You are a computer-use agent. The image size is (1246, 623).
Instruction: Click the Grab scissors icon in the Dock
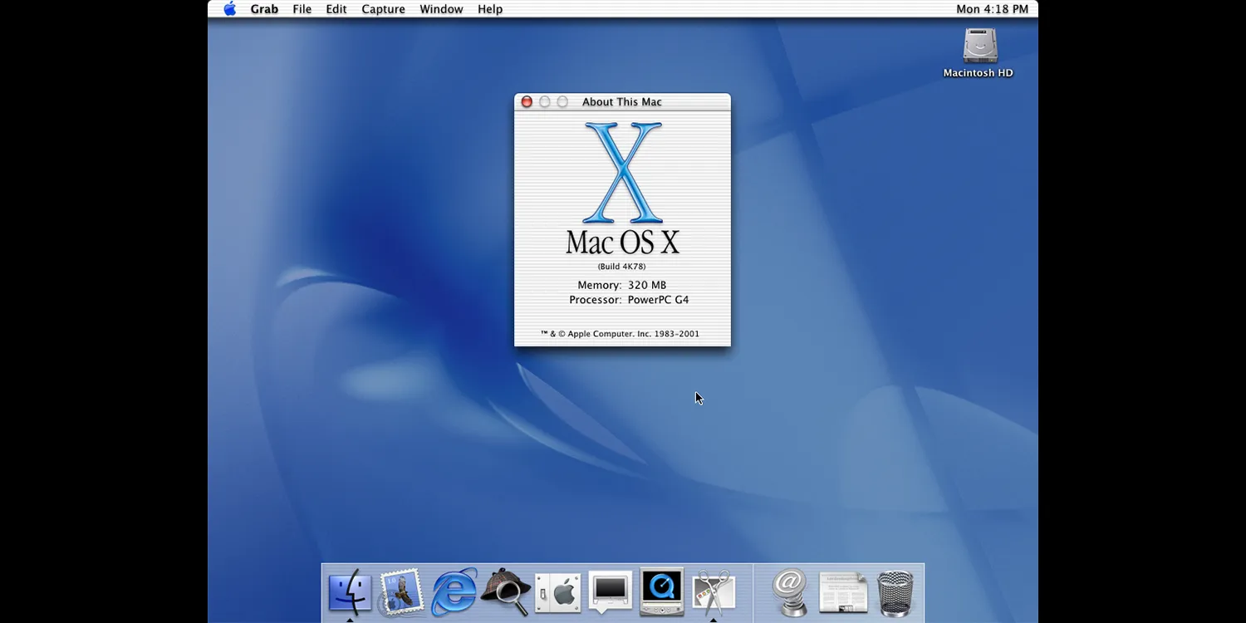click(x=714, y=592)
